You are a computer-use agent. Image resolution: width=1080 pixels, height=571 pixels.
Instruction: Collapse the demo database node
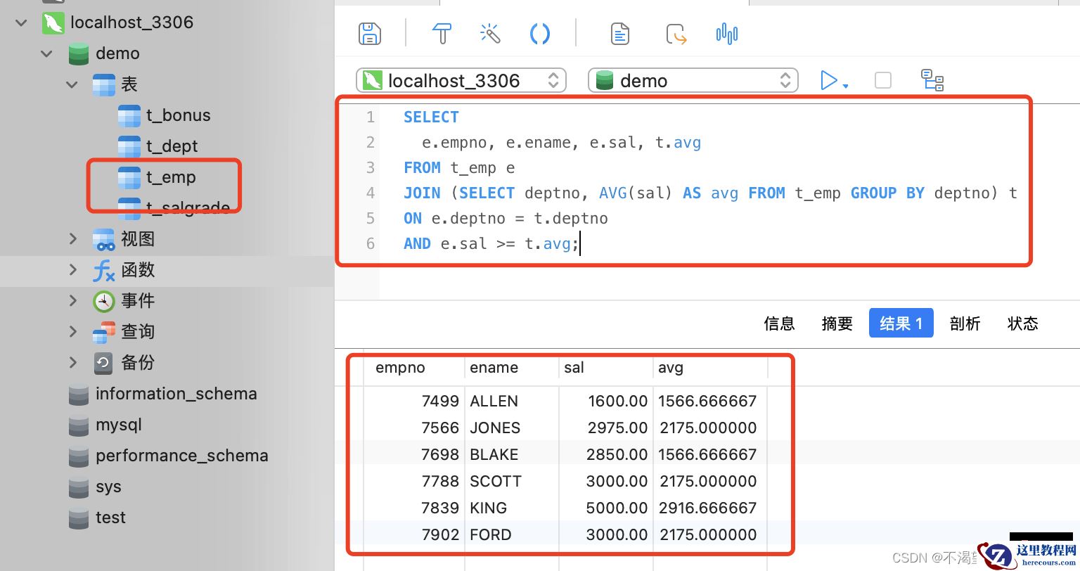pos(47,53)
